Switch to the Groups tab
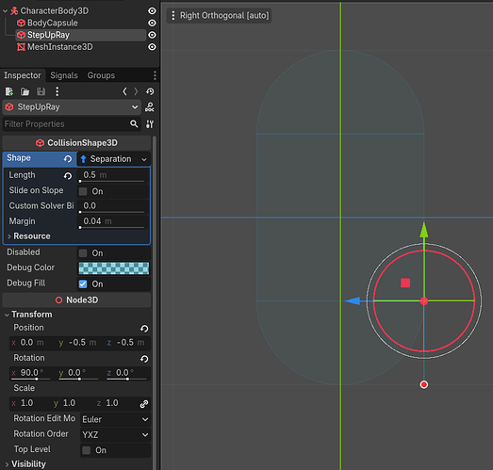Image resolution: width=493 pixels, height=470 pixels. coord(101,75)
